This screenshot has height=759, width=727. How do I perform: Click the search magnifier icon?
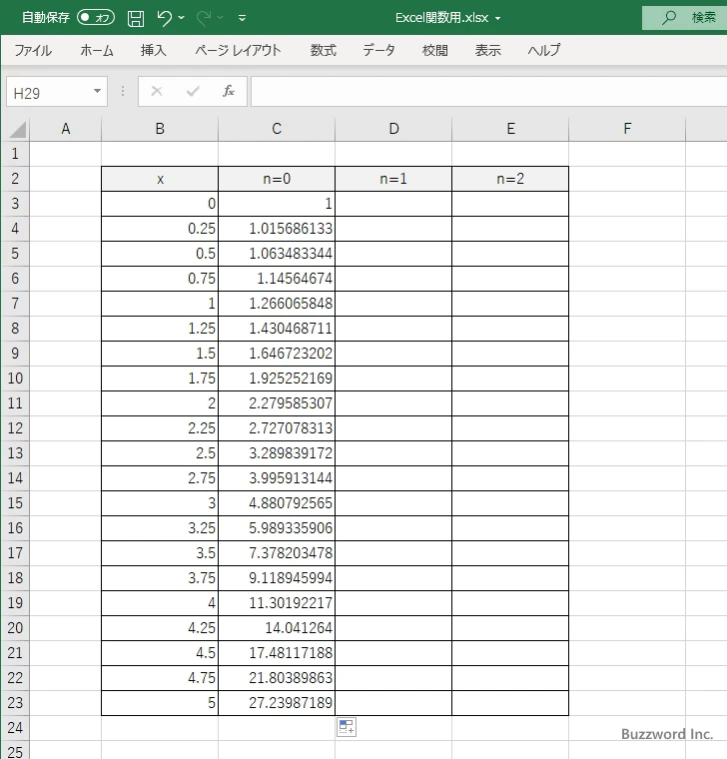pos(669,17)
